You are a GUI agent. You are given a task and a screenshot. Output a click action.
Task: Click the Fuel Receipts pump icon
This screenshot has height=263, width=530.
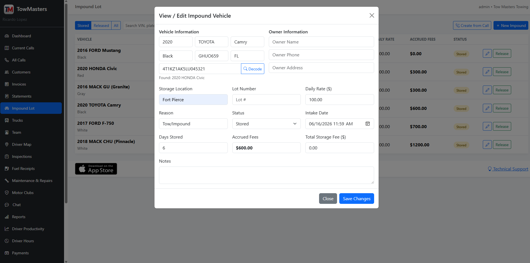tap(7, 169)
